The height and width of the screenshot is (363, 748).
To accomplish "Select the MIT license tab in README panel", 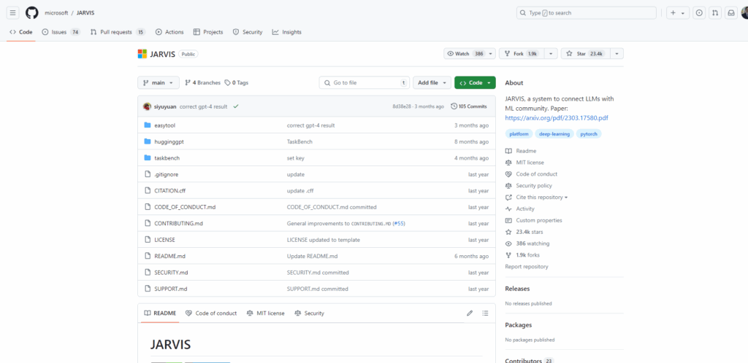I will click(266, 313).
